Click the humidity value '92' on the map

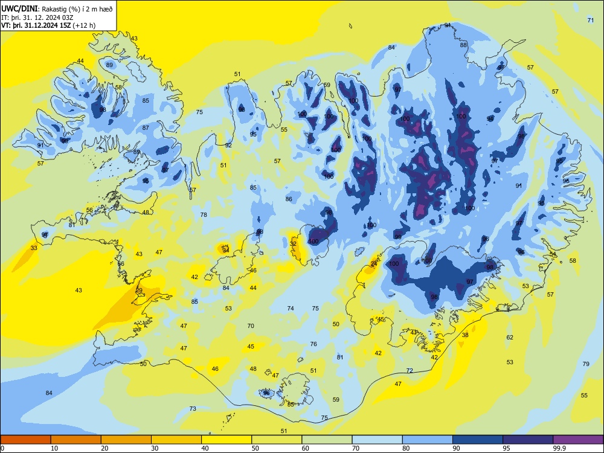[228, 145]
